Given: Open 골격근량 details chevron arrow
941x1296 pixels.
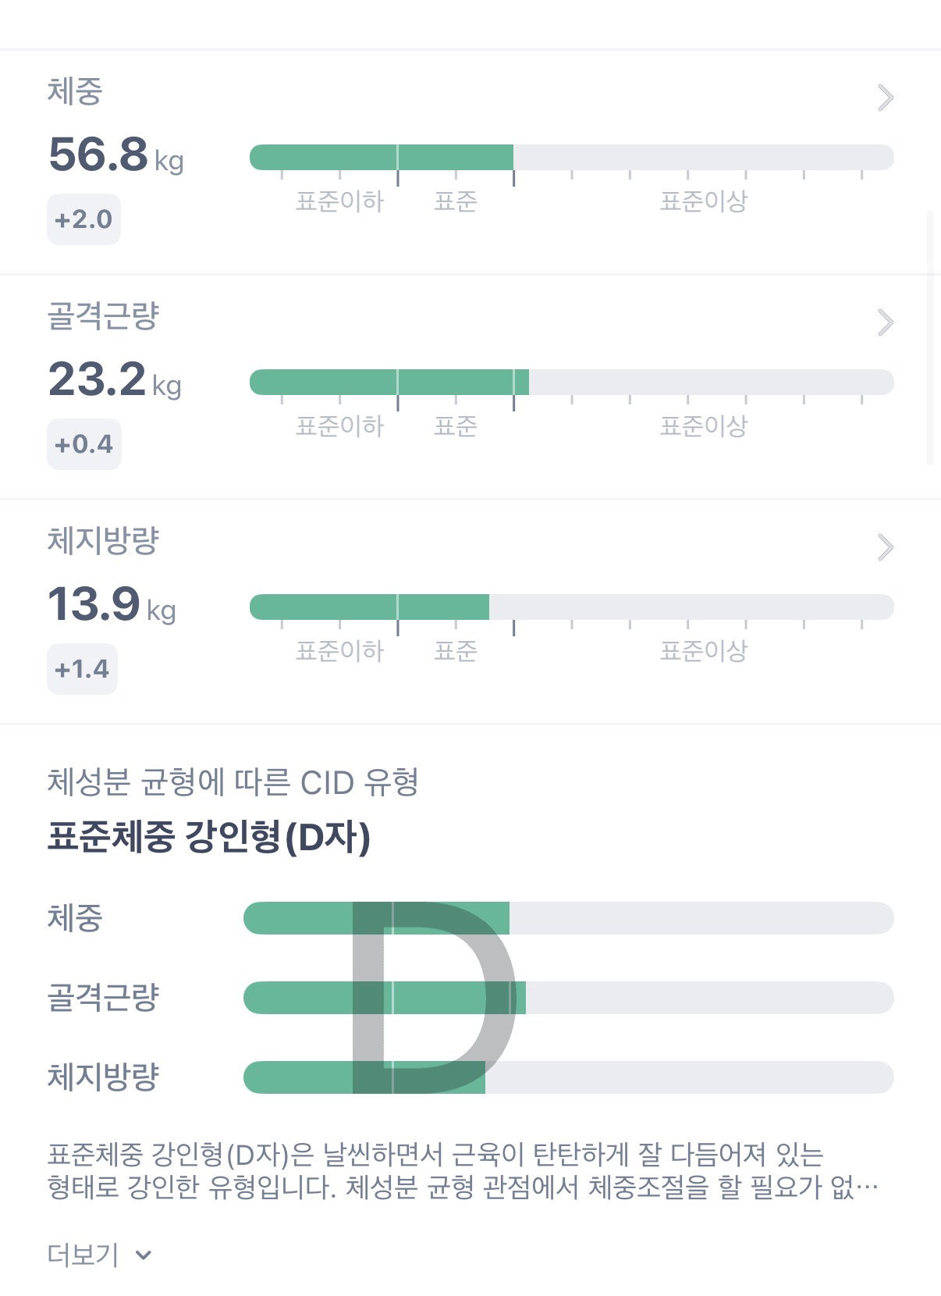Looking at the screenshot, I should 886,322.
